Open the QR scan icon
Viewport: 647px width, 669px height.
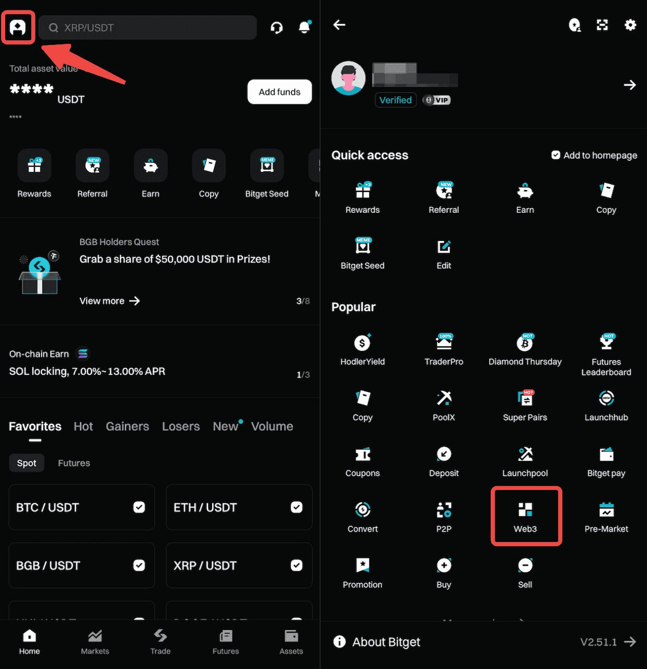(603, 25)
